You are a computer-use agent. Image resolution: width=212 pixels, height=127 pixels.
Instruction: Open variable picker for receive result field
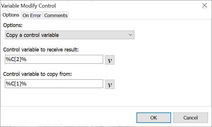(x=110, y=60)
